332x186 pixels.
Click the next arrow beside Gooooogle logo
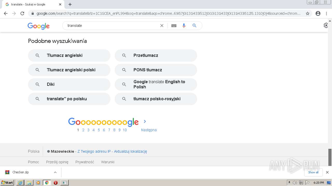coord(145,121)
